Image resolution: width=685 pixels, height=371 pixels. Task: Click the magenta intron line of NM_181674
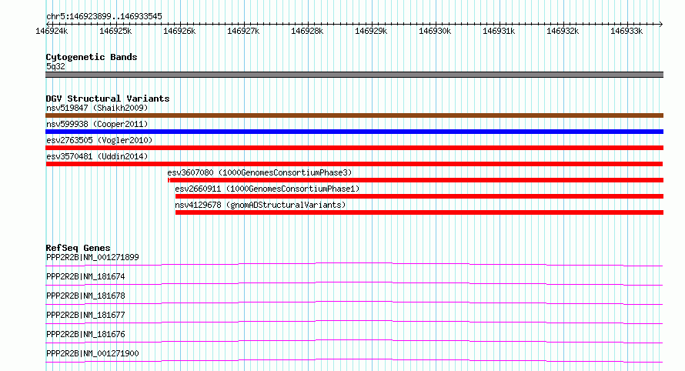(354, 282)
